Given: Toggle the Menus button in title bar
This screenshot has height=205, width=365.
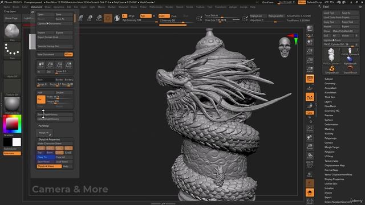Looking at the screenshot, I should 302,2.
